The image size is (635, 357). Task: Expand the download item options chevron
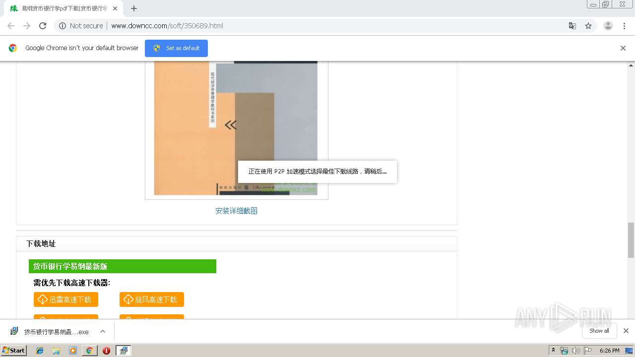pyautogui.click(x=103, y=332)
